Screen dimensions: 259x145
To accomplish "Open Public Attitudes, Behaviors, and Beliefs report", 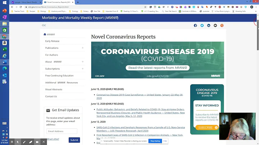I will 141,113.
